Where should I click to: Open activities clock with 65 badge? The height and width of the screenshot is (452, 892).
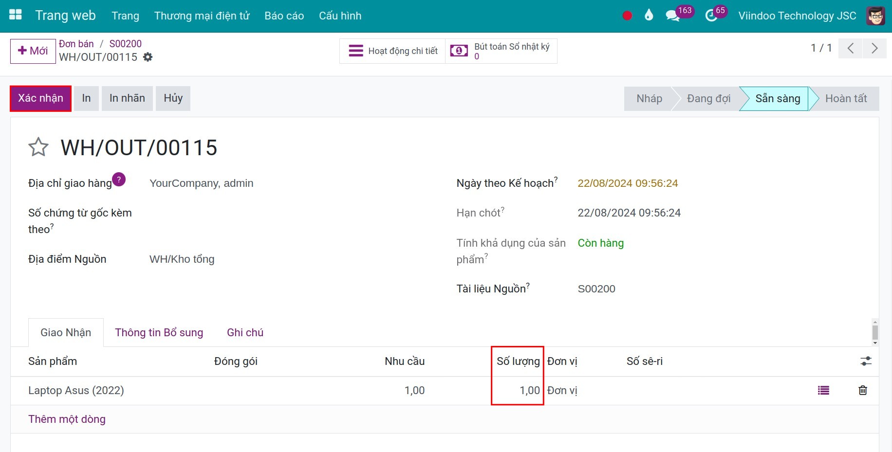pyautogui.click(x=715, y=14)
